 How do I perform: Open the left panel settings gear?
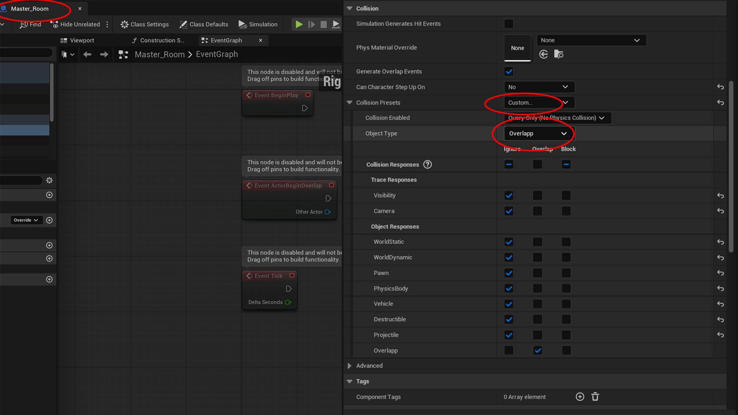pos(49,180)
